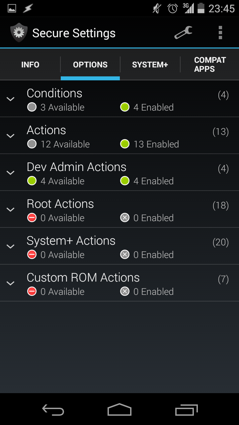
Task: Tap the alarm clock status bar icon
Action: coord(172,8)
